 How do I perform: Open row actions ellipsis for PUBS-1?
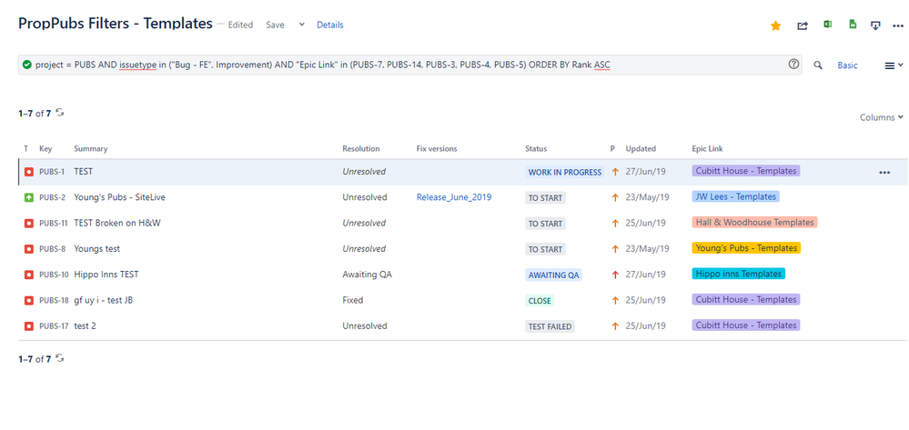click(884, 172)
